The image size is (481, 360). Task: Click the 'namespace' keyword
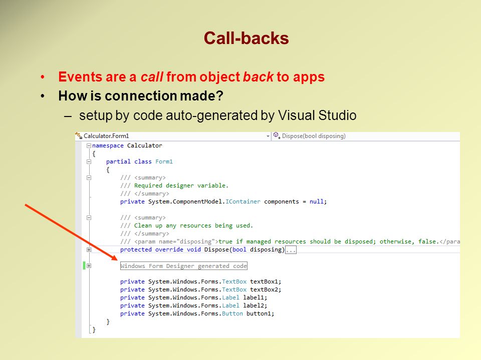coord(108,145)
